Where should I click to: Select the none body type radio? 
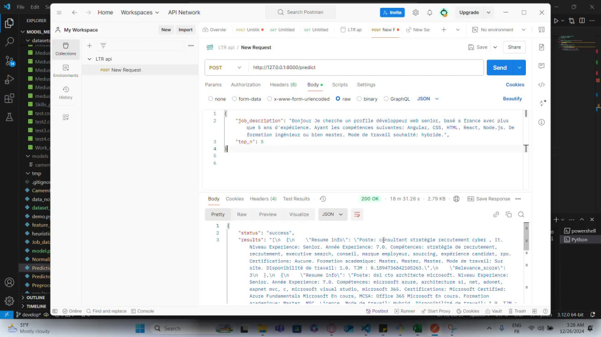point(210,99)
